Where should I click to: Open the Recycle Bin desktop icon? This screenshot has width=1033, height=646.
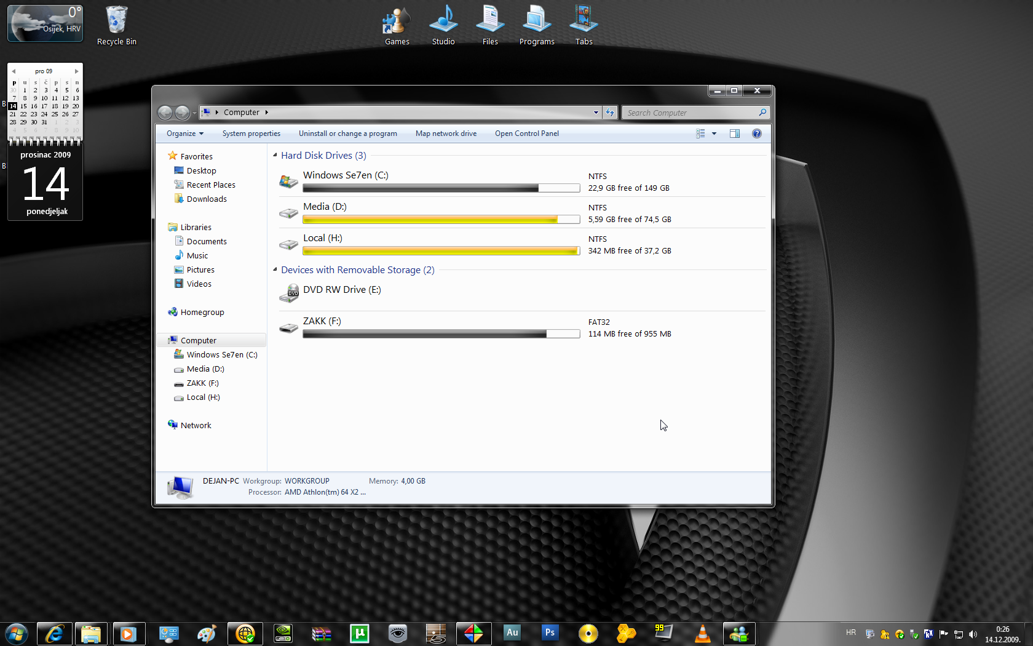pos(116,25)
